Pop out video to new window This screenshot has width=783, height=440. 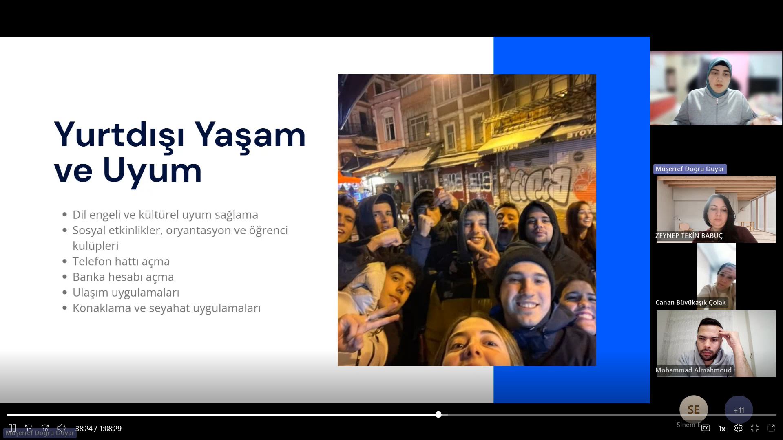coord(771,428)
